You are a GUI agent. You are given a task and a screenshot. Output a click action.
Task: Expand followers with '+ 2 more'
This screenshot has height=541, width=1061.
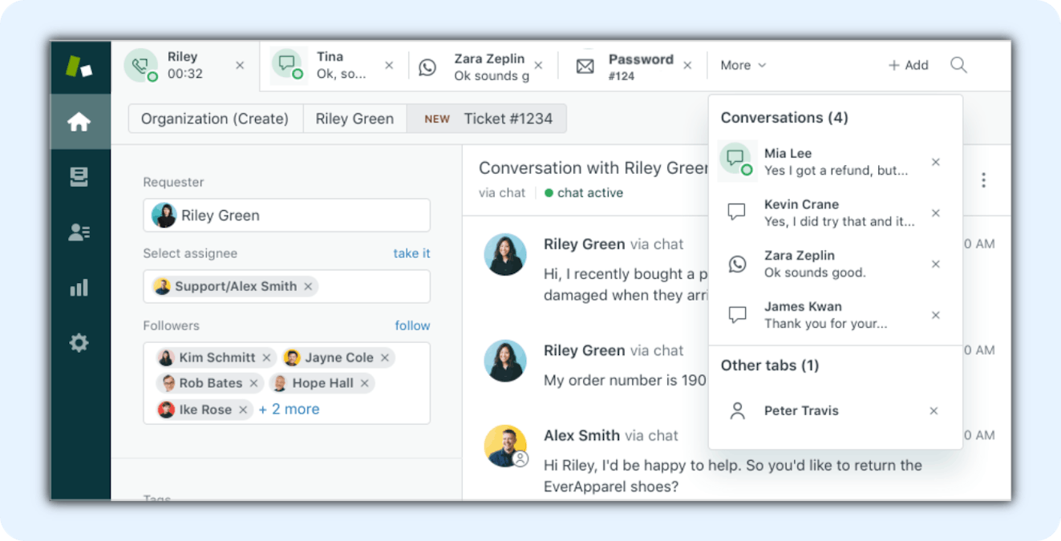pyautogui.click(x=289, y=410)
